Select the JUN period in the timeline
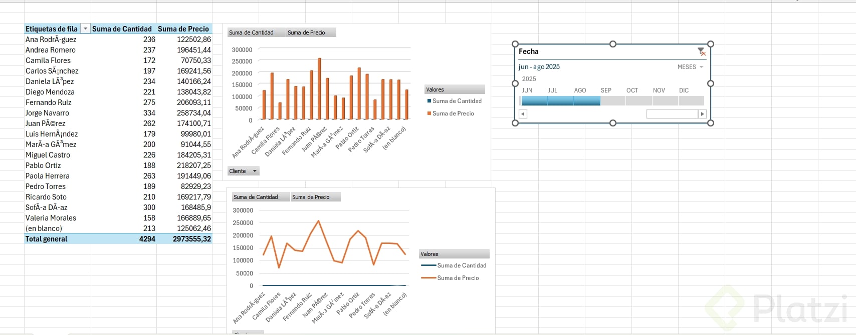 tap(534, 100)
